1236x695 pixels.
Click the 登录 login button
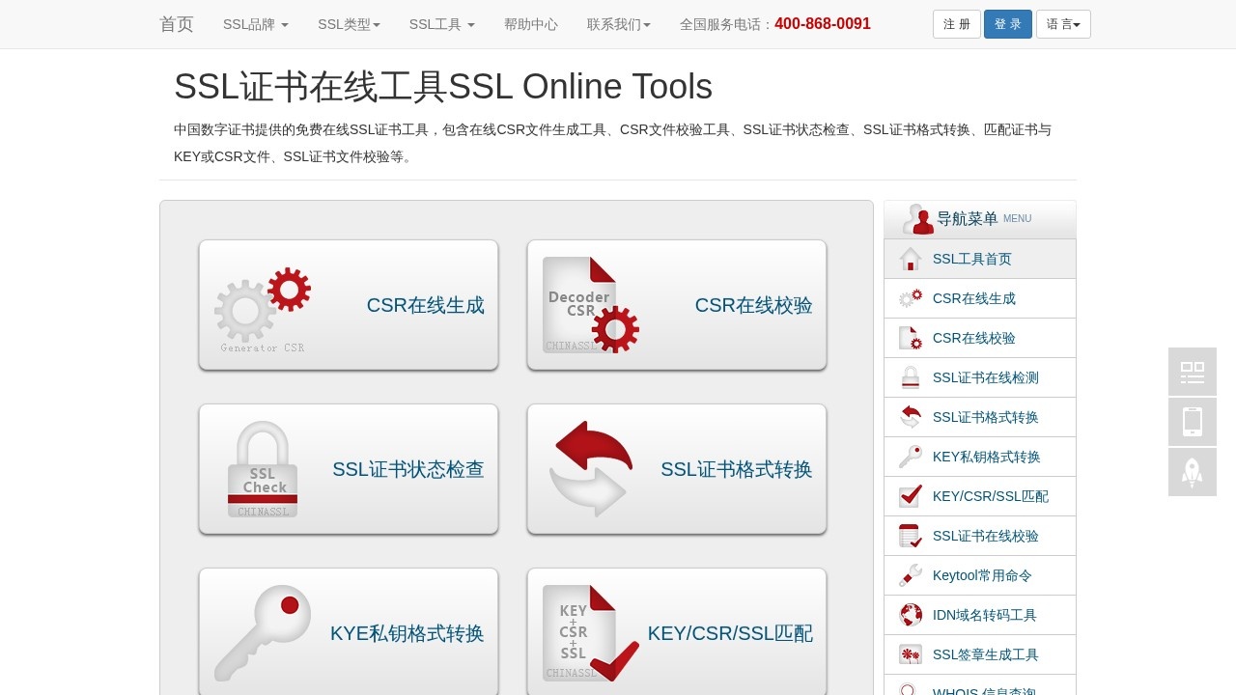pos(1008,24)
